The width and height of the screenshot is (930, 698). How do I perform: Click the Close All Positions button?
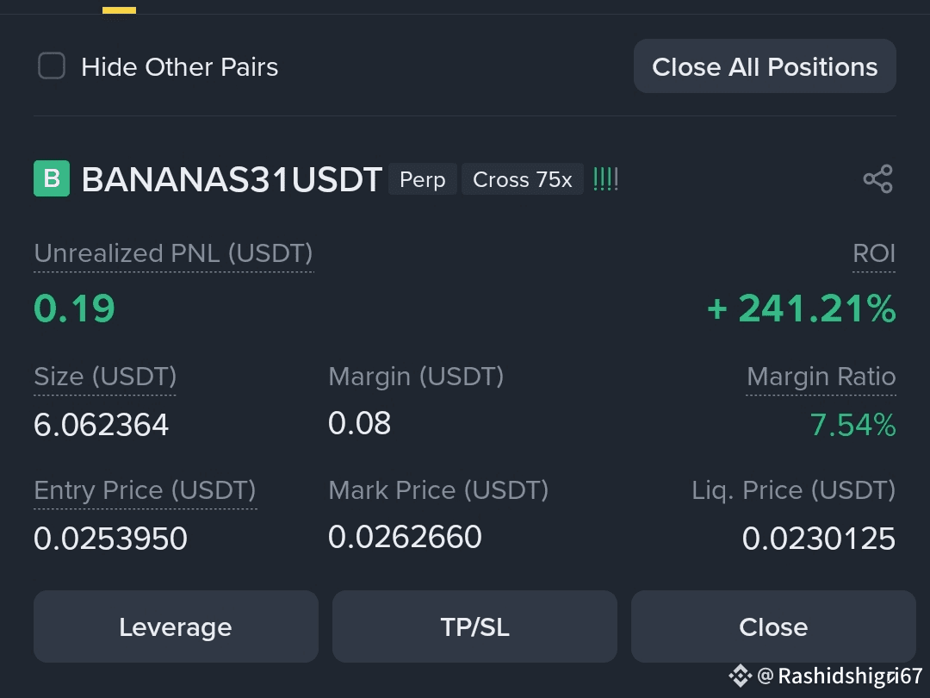tap(765, 65)
